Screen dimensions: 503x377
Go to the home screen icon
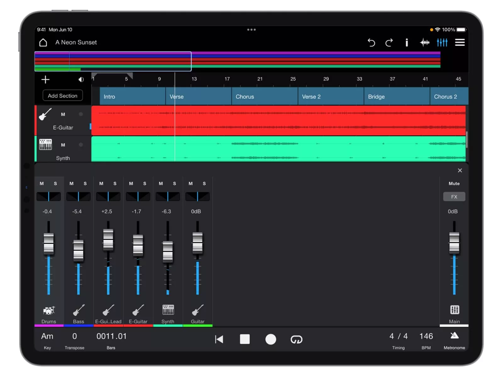tap(43, 42)
